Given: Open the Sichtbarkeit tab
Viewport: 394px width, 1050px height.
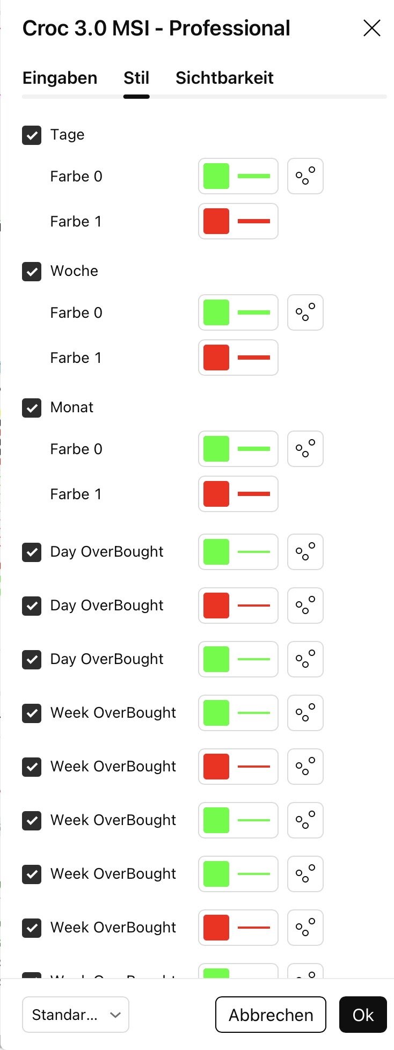Looking at the screenshot, I should 224,78.
